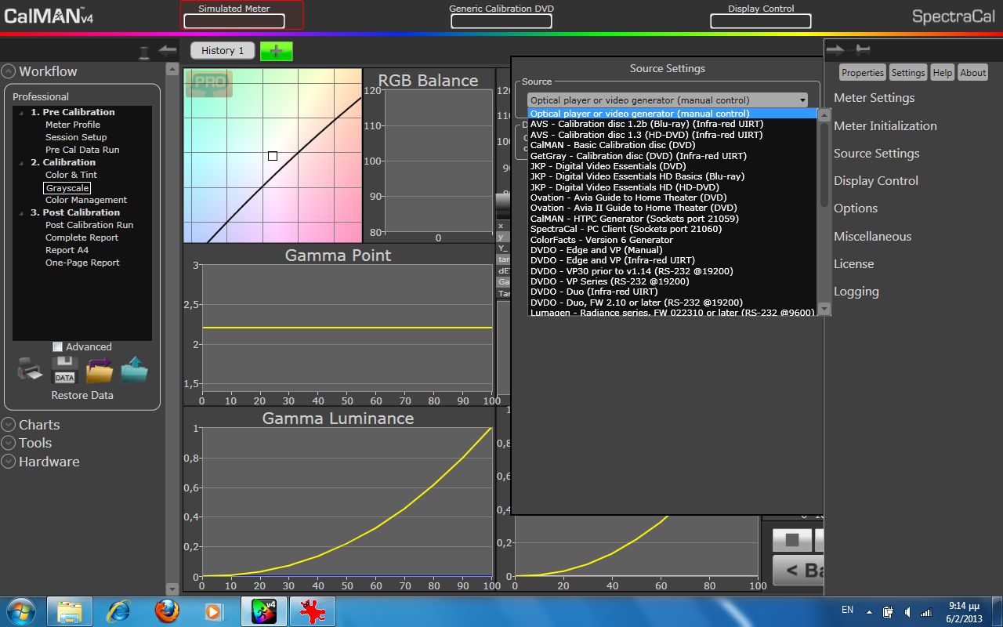
Task: Expand the Charts section
Action: coord(9,425)
